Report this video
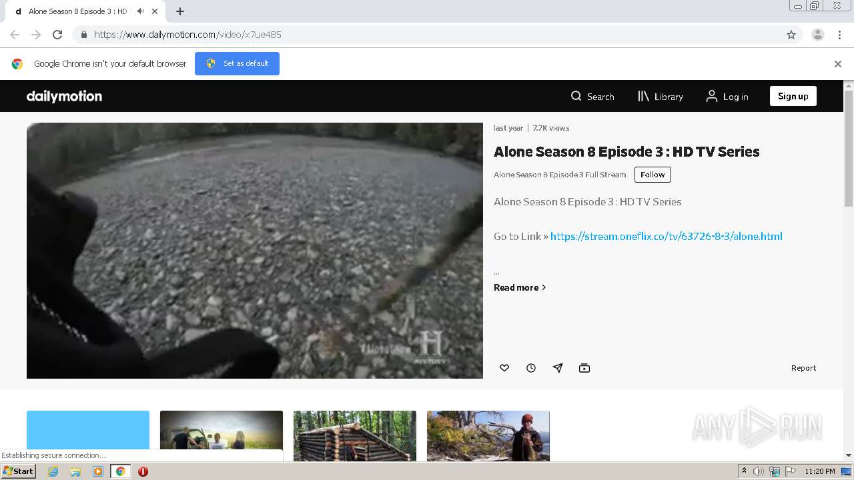Image resolution: width=854 pixels, height=480 pixels. click(x=803, y=368)
